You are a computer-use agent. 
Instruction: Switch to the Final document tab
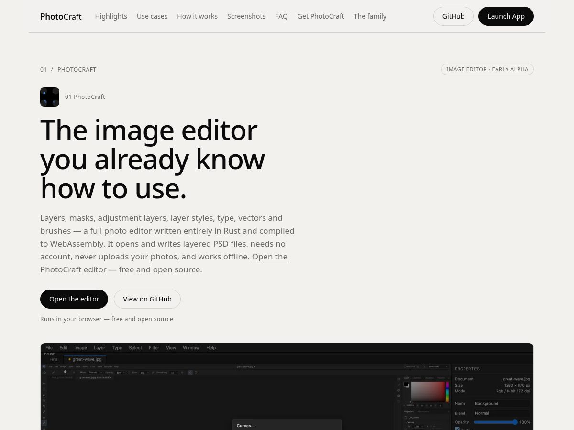click(54, 359)
